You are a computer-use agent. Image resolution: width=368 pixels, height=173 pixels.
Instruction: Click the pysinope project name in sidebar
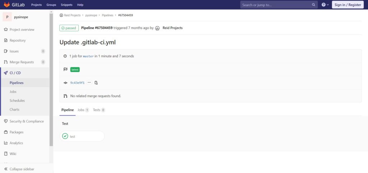click(21, 17)
